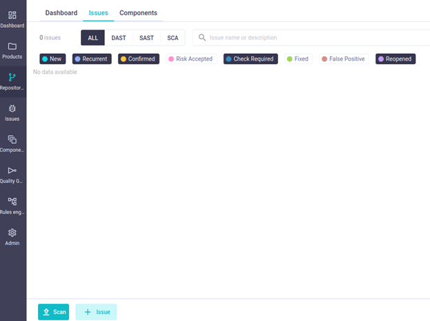
Task: Open Products folder icon in sidebar
Action: click(x=12, y=50)
